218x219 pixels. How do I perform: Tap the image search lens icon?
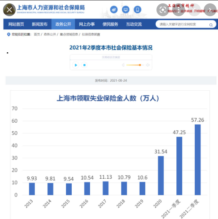163,10
